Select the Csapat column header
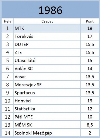Viewport: 100px width, 138px height. 47,21
